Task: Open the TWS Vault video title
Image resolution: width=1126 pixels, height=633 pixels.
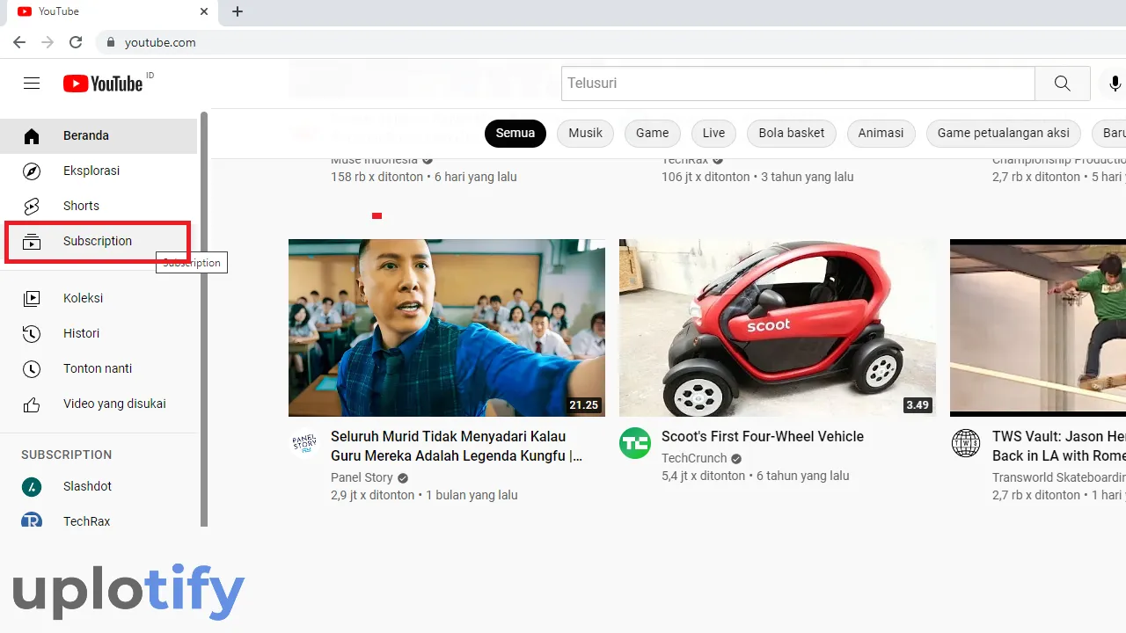Action: coord(1059,447)
